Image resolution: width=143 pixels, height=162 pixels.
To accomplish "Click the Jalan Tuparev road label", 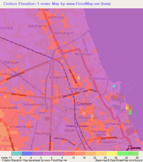I will click(x=19, y=95).
